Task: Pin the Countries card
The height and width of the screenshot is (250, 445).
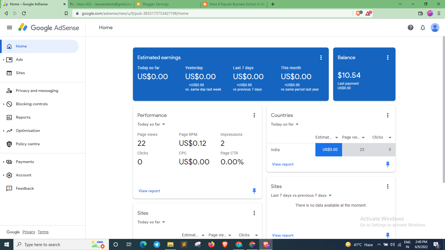Action: 388,164
